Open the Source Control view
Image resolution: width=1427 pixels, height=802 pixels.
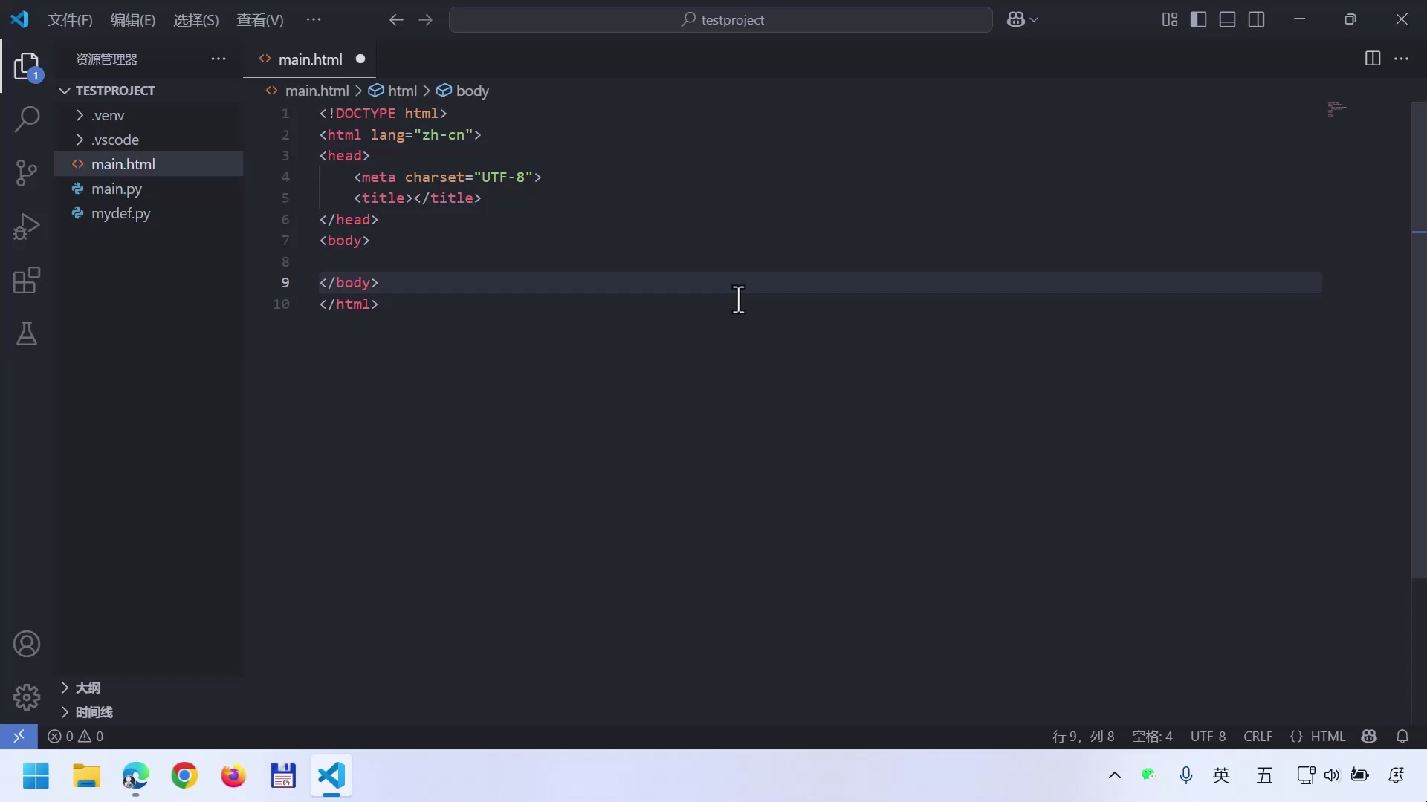coord(27,172)
